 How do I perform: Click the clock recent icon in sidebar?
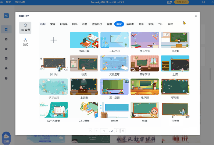tap(6, 39)
